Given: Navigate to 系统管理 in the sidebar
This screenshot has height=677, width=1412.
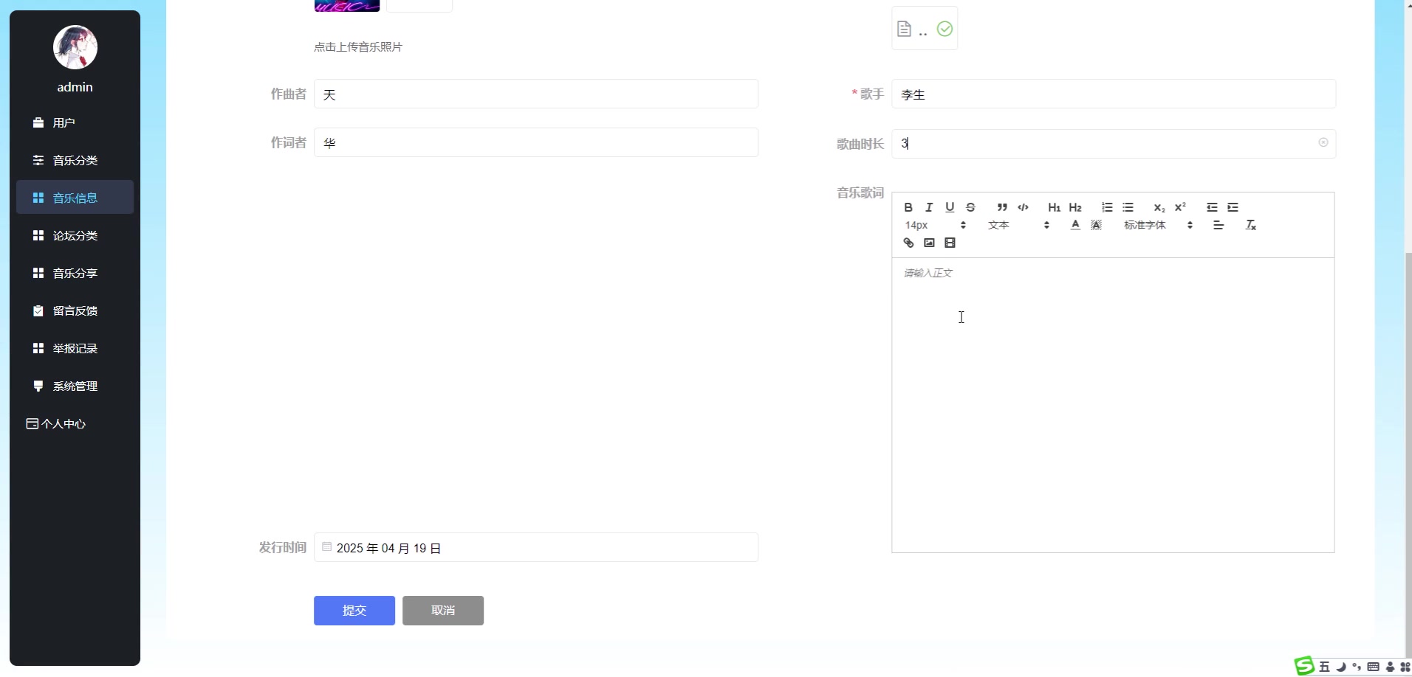Looking at the screenshot, I should click(x=75, y=386).
